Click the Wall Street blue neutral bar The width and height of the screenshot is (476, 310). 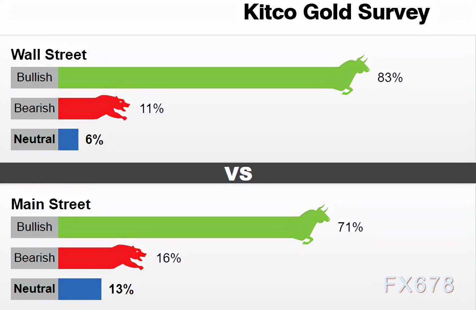(68, 139)
